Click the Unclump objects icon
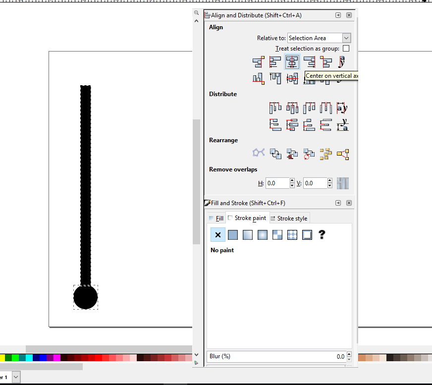This screenshot has height=385, width=432. click(343, 154)
